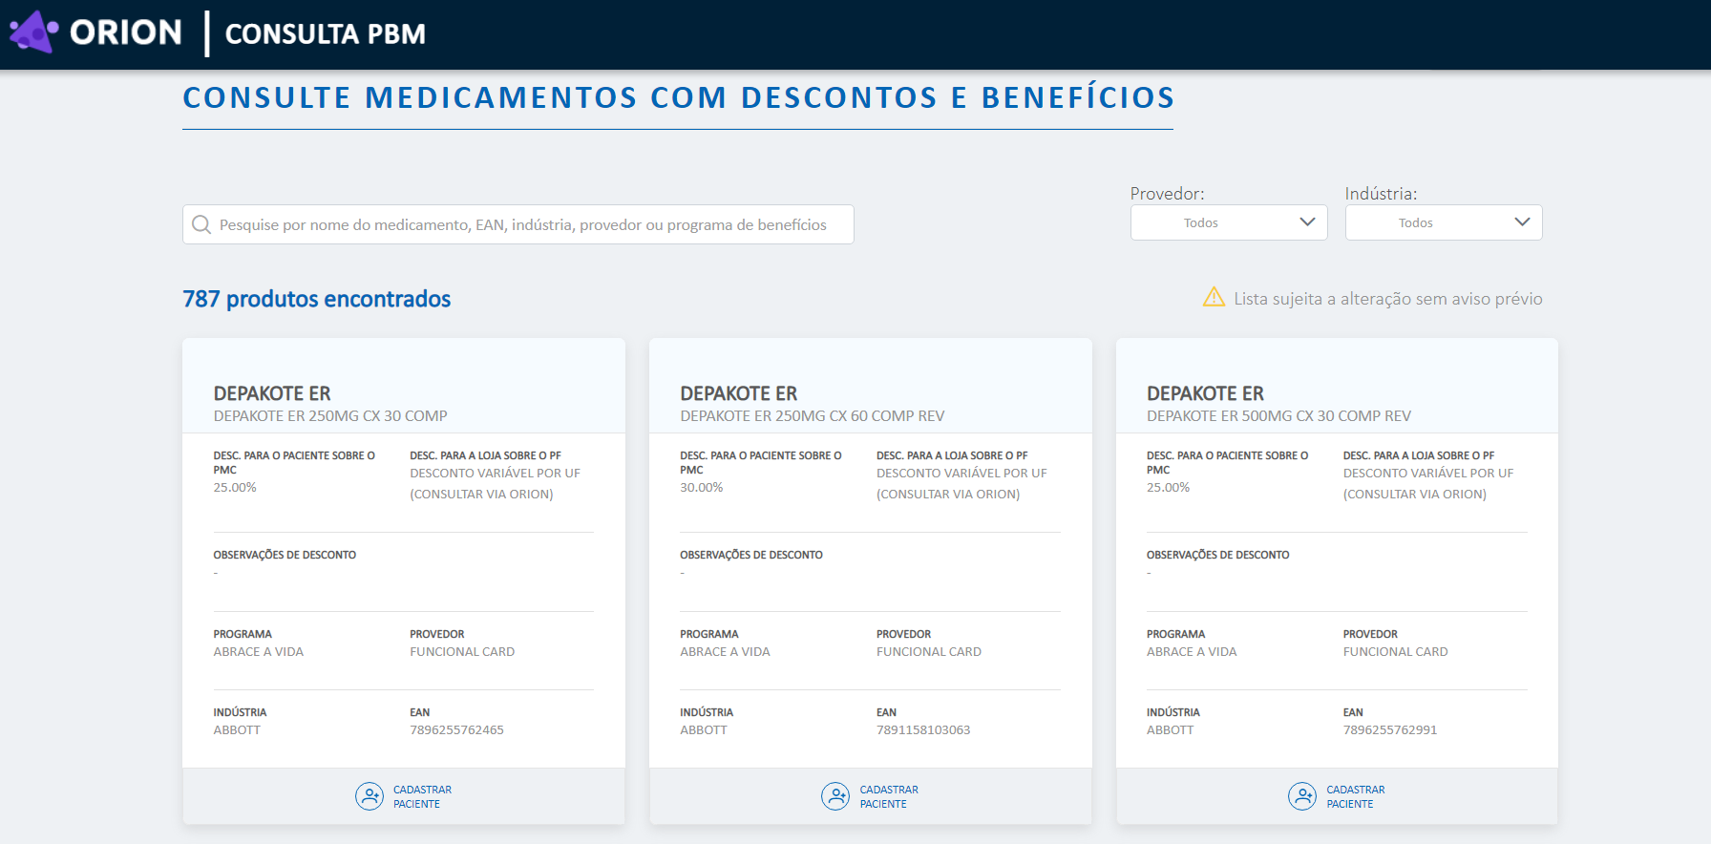This screenshot has height=844, width=1711.
Task: Click patient icon on DEPAKOTE 500MG CX 30 card
Action: click(1302, 796)
